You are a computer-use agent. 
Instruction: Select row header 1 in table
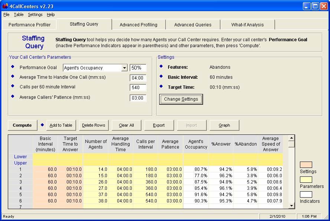coord(20,169)
